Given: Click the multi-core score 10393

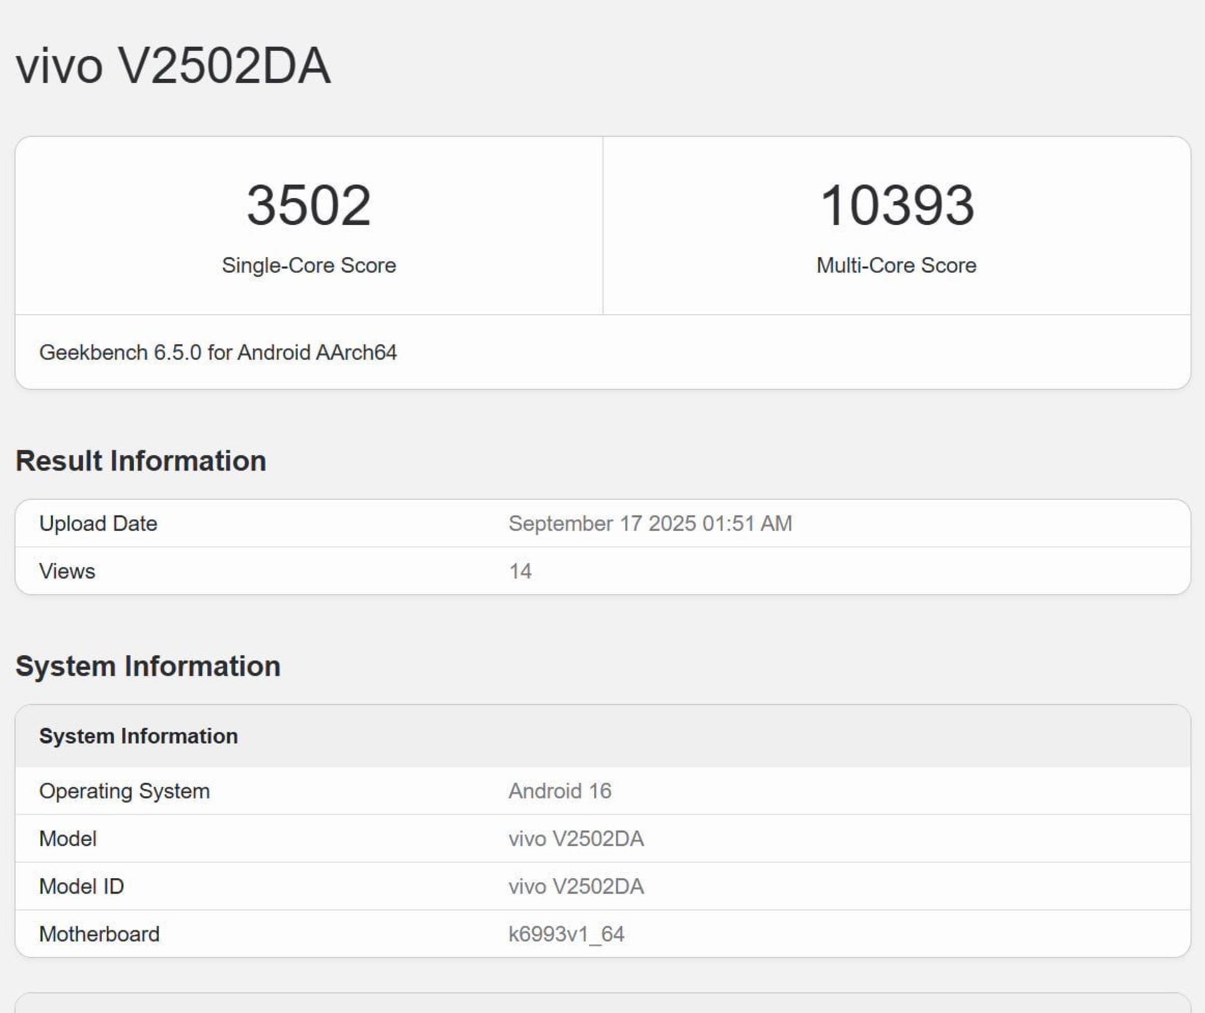Looking at the screenshot, I should coord(896,205).
